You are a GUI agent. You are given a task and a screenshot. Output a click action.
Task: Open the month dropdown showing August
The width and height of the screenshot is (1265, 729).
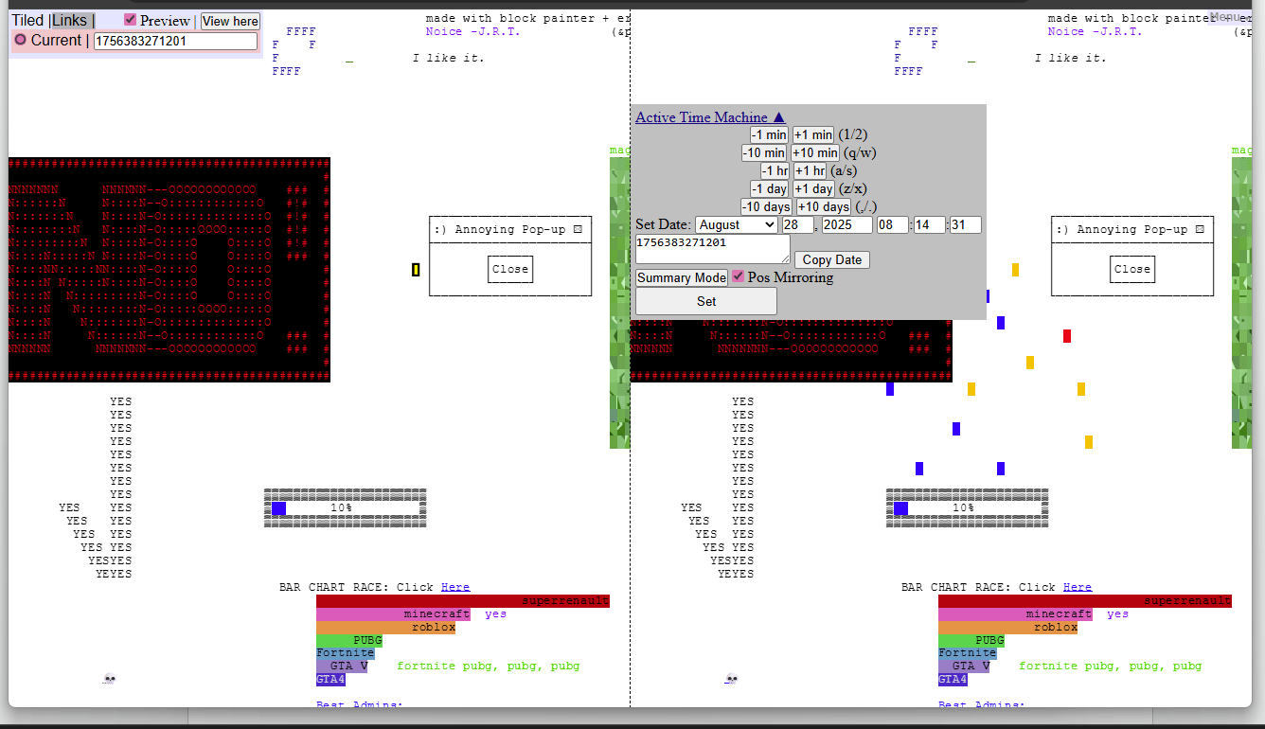(736, 225)
